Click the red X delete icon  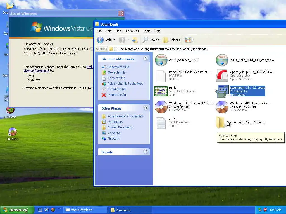pos(104,95)
